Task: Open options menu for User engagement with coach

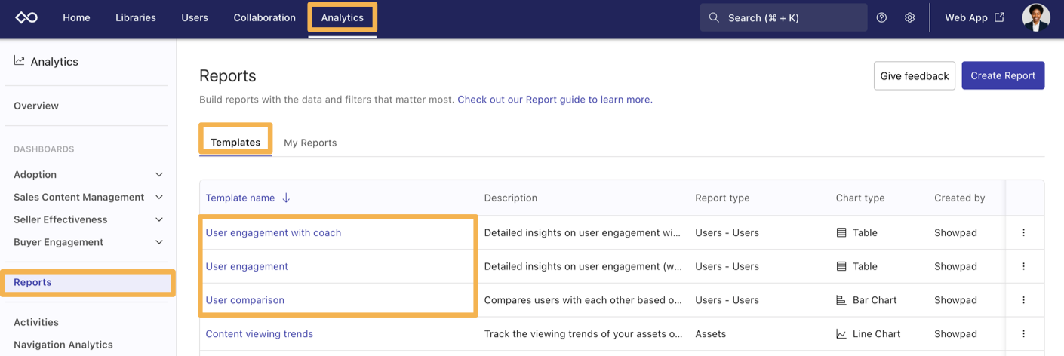Action: click(1023, 233)
